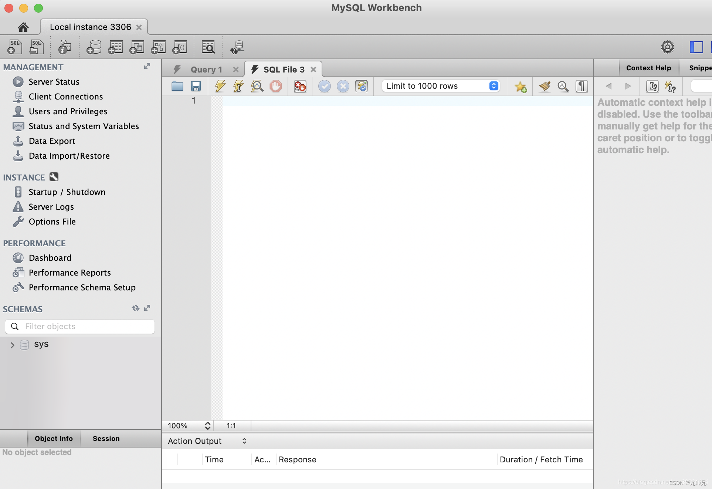
Task: Execute statement under cursor icon
Action: click(x=238, y=86)
